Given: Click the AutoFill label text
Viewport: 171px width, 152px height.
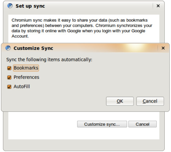Looking at the screenshot, I should coord(22,86).
